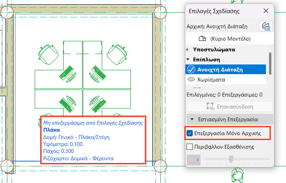The width and height of the screenshot is (286, 183).
Task: Expand the Υποστυλώματα group
Action: tap(188, 49)
